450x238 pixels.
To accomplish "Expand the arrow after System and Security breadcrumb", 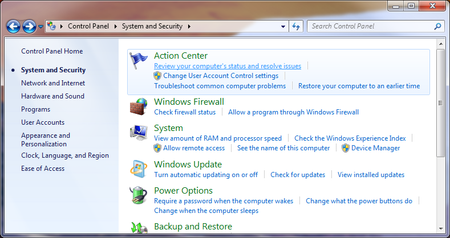I will pyautogui.click(x=189, y=26).
